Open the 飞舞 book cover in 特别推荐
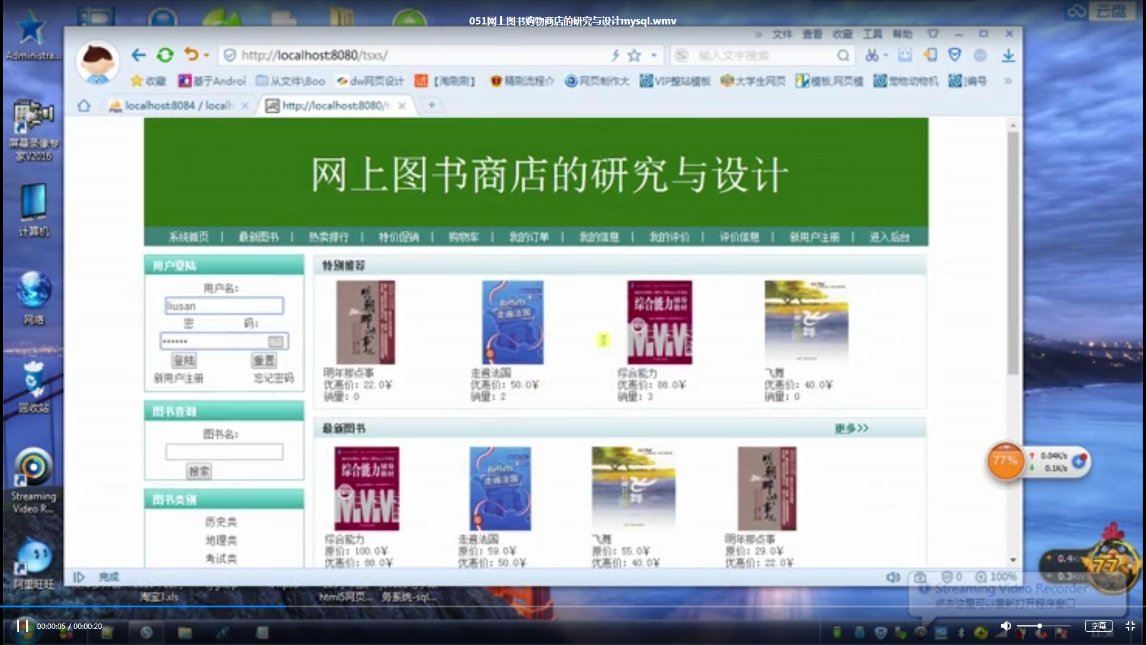This screenshot has height=645, width=1146. click(x=806, y=322)
